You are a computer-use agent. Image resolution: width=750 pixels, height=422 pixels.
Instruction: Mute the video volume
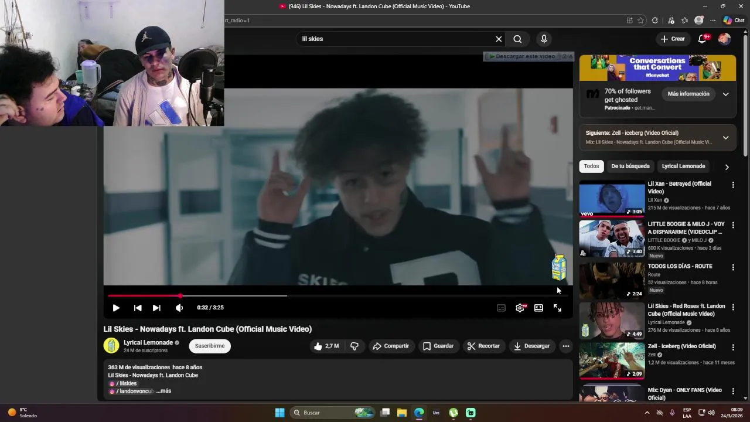(x=179, y=308)
